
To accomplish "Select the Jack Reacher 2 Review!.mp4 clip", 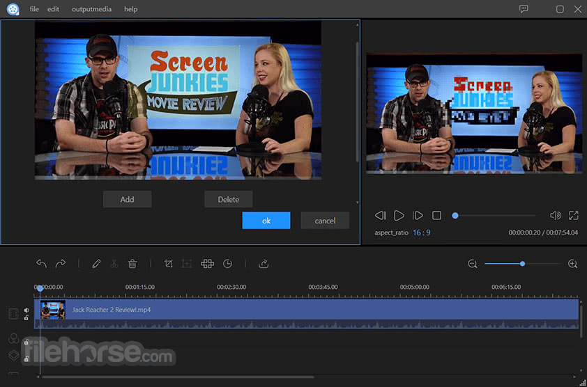I will pyautogui.click(x=306, y=313).
